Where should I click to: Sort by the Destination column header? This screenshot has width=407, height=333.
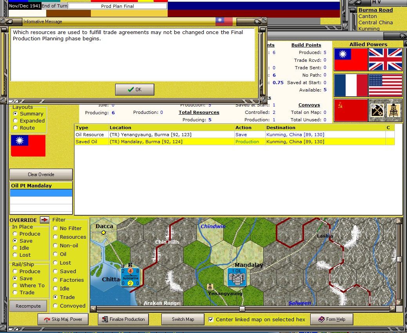pyautogui.click(x=325, y=128)
